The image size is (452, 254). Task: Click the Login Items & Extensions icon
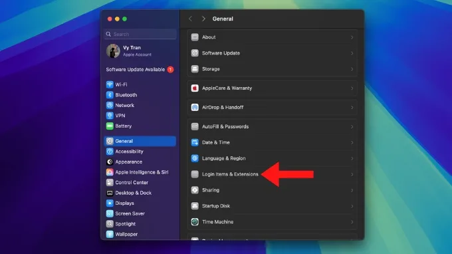(195, 174)
